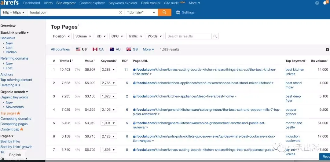The width and height of the screenshot is (330, 162).
Task: Expand URL arrow for deep-fryers/best-home
Action: coord(236,97)
